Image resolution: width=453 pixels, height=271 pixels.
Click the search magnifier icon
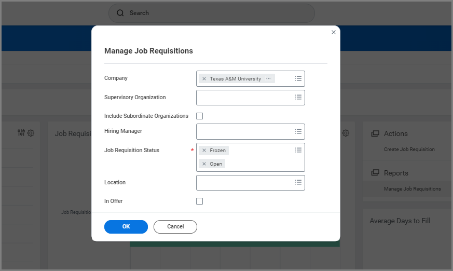point(120,13)
